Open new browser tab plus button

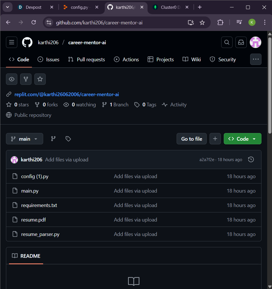coord(200,7)
